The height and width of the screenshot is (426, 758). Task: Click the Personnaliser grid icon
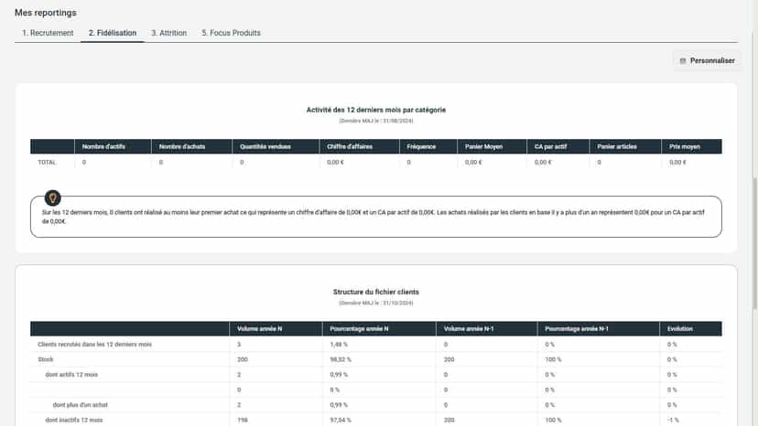(x=683, y=61)
